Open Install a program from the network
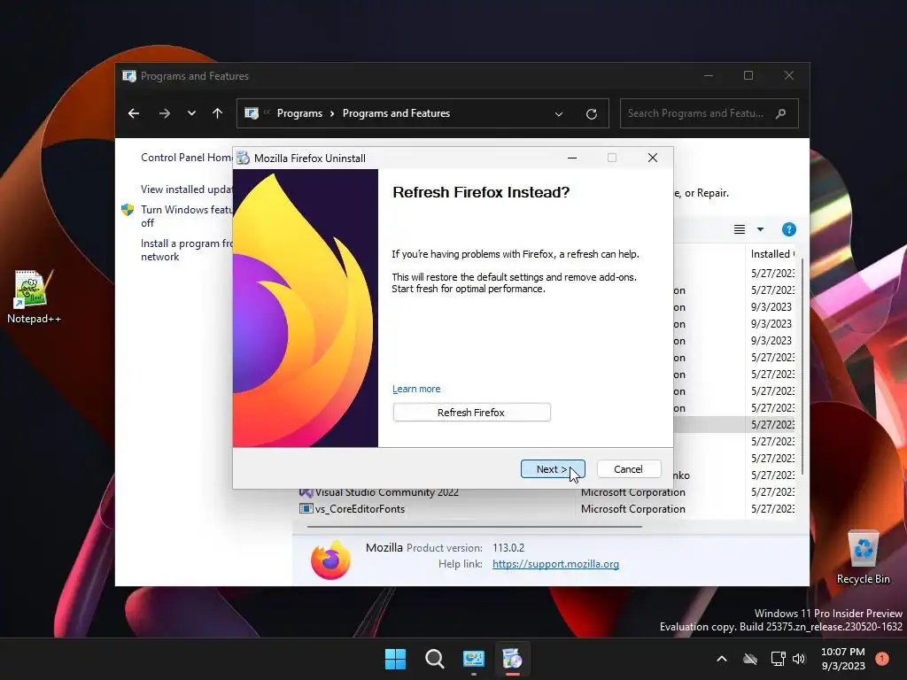907x680 pixels. click(186, 250)
